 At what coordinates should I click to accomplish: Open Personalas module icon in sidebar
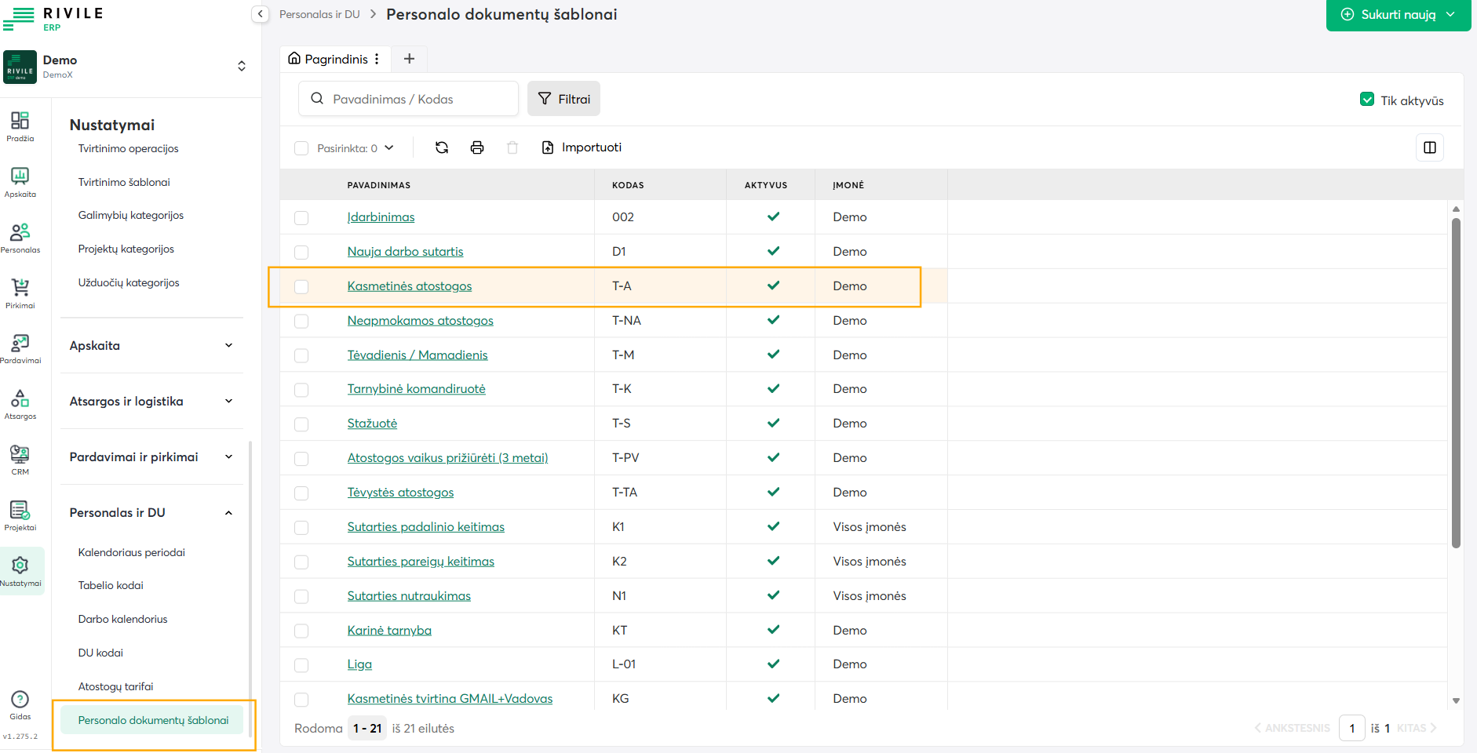pos(20,238)
